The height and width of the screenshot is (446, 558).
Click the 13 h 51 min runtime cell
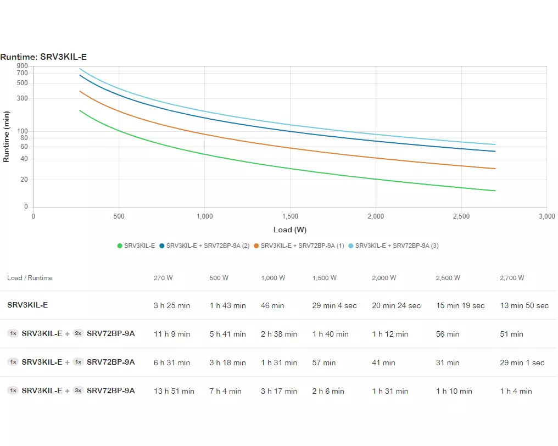(174, 391)
